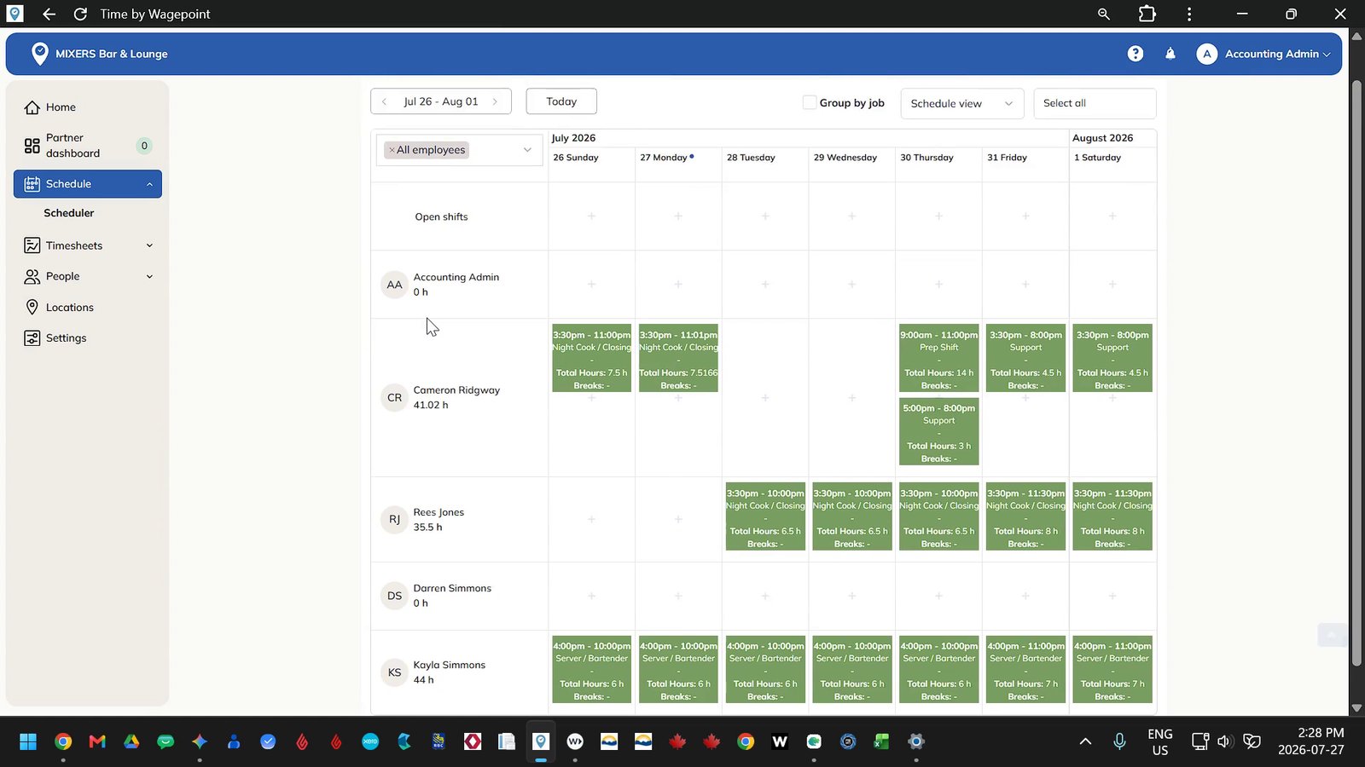This screenshot has width=1365, height=767.
Task: Click the Today button
Action: 561,101
